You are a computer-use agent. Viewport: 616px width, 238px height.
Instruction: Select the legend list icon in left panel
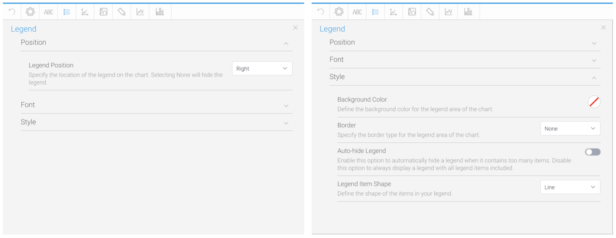[x=67, y=12]
